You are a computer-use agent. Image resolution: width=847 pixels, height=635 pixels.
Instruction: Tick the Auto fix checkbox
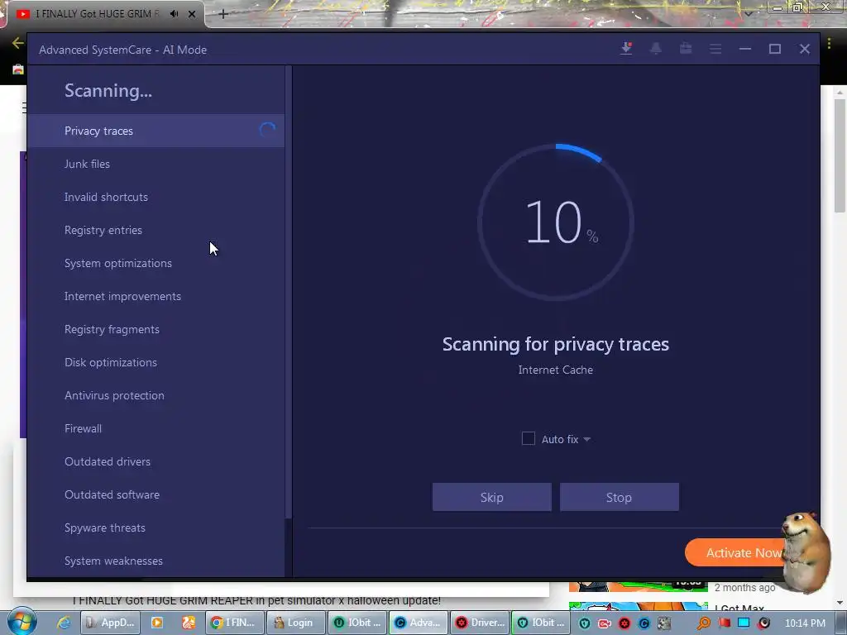(x=529, y=438)
